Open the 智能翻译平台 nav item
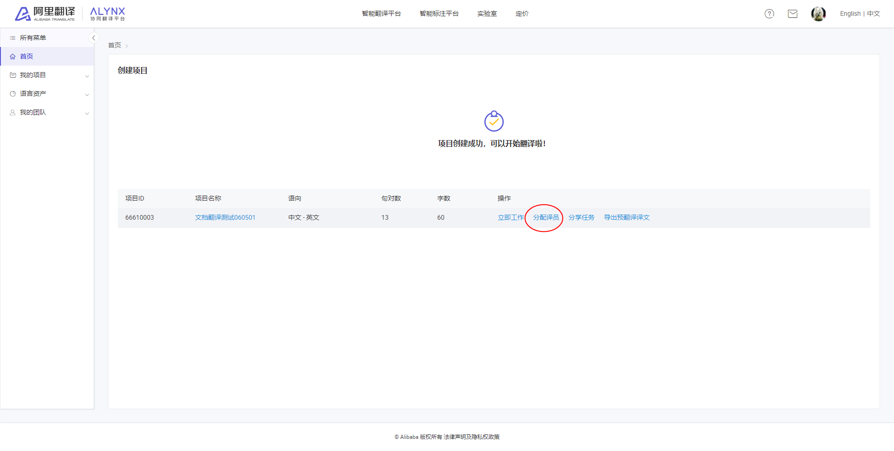The image size is (894, 451). pos(381,14)
